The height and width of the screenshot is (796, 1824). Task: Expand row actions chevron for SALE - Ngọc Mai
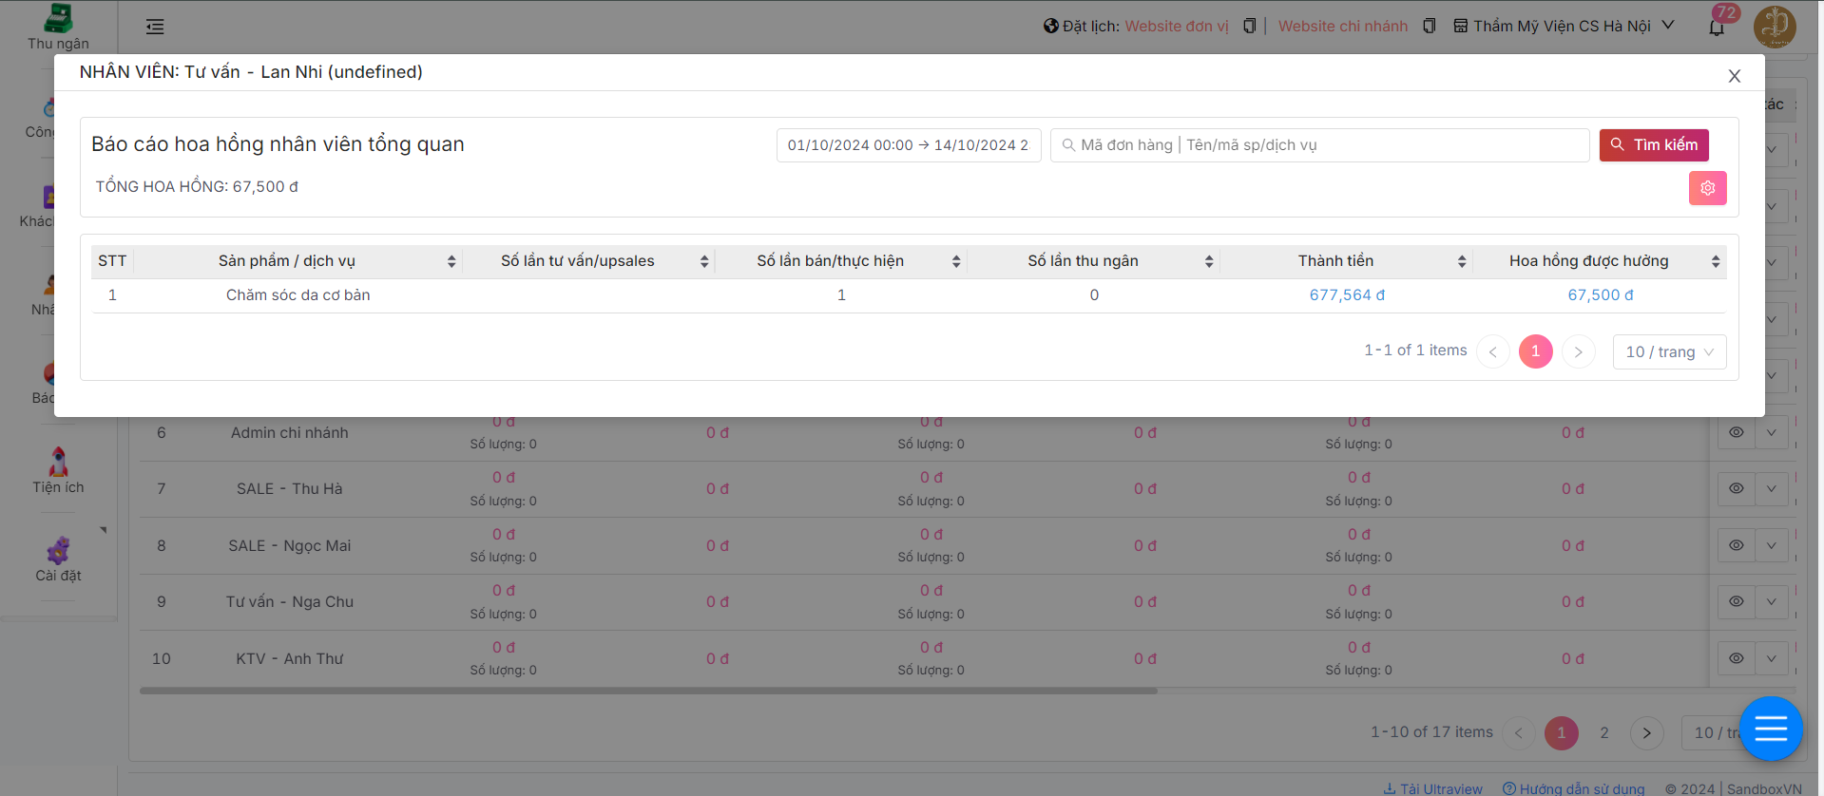tap(1772, 545)
